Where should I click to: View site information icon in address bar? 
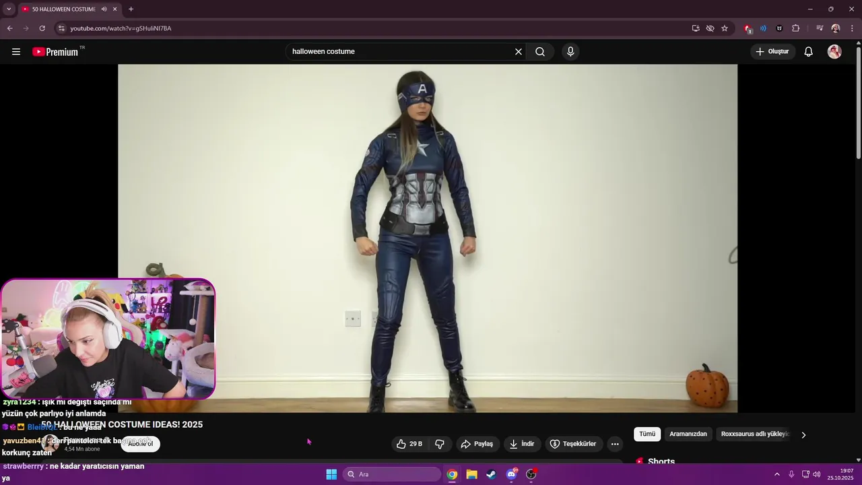[61, 28]
